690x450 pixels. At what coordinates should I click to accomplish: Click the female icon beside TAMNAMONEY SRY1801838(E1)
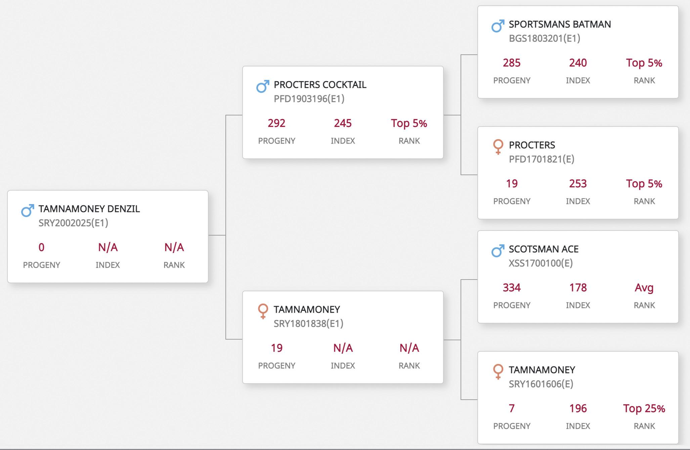pos(263,311)
